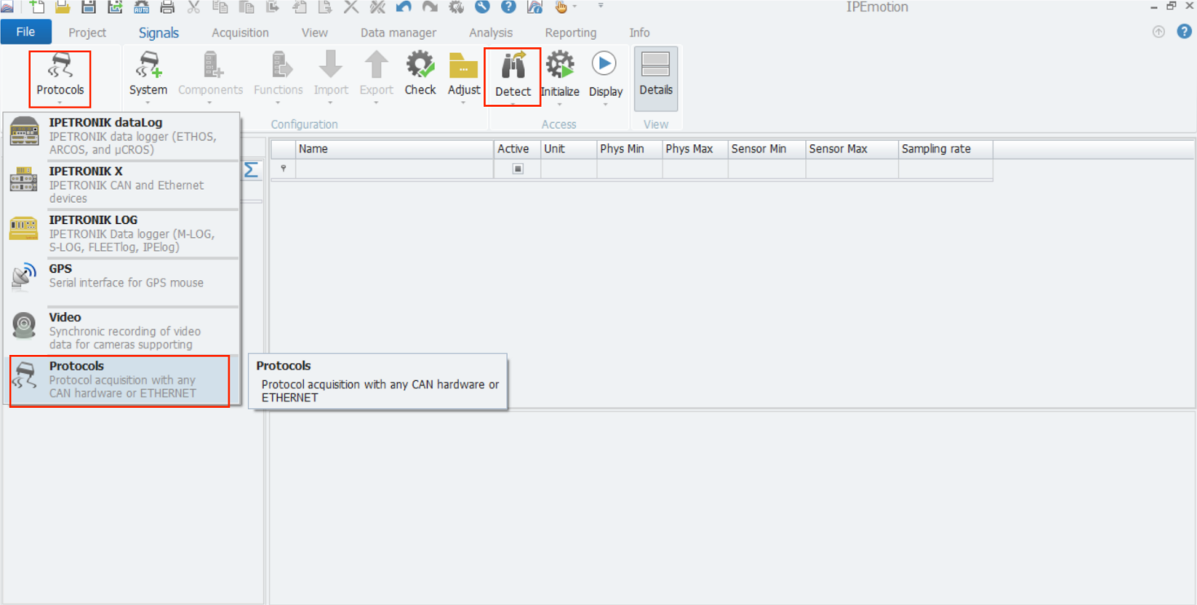Click the Detect binoculars icon

pyautogui.click(x=513, y=67)
